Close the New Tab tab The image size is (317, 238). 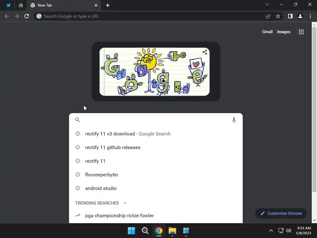[96, 5]
